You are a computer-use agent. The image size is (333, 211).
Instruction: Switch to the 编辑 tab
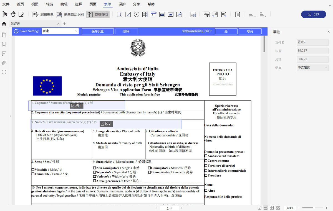64,4
